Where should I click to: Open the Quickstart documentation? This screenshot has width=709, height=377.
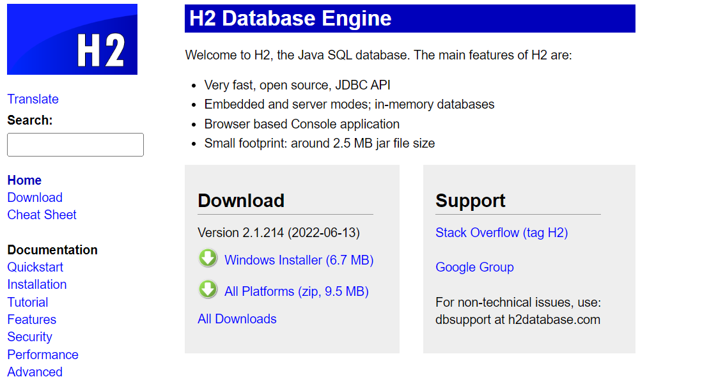click(x=35, y=267)
